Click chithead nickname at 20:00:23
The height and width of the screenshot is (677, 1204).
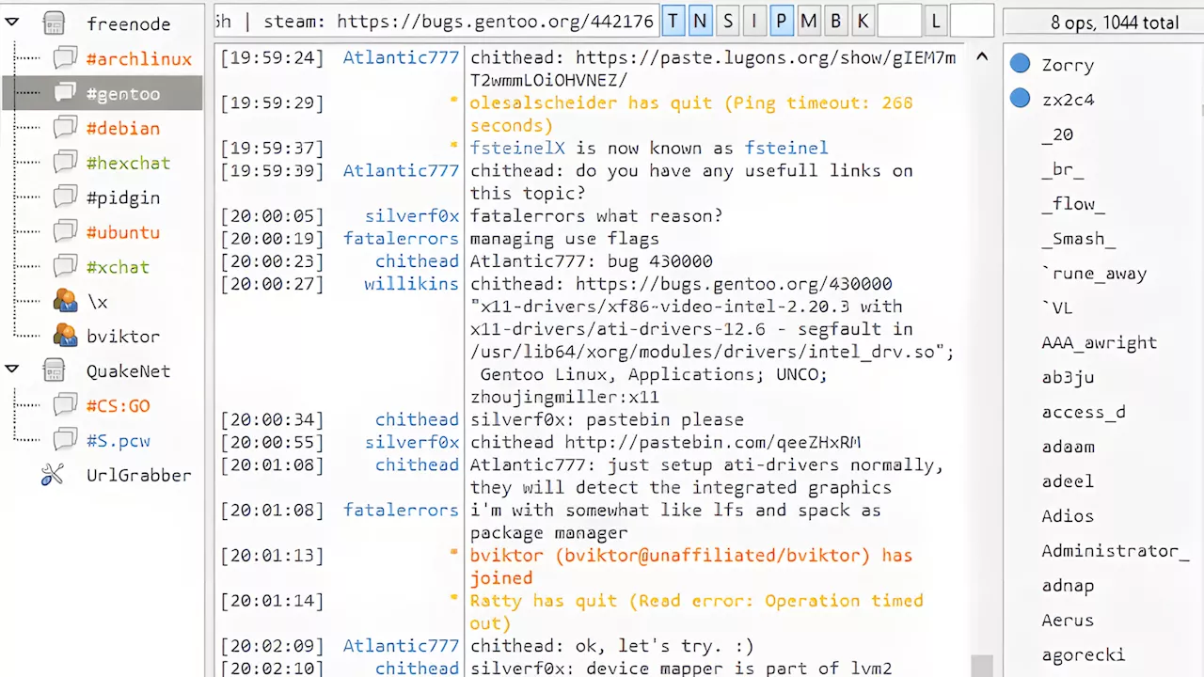click(418, 261)
